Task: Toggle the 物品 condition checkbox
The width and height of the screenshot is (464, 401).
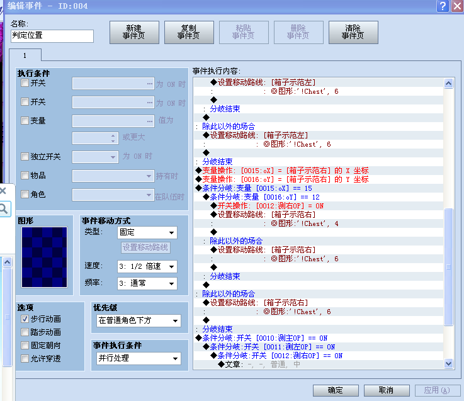Action: click(25, 176)
